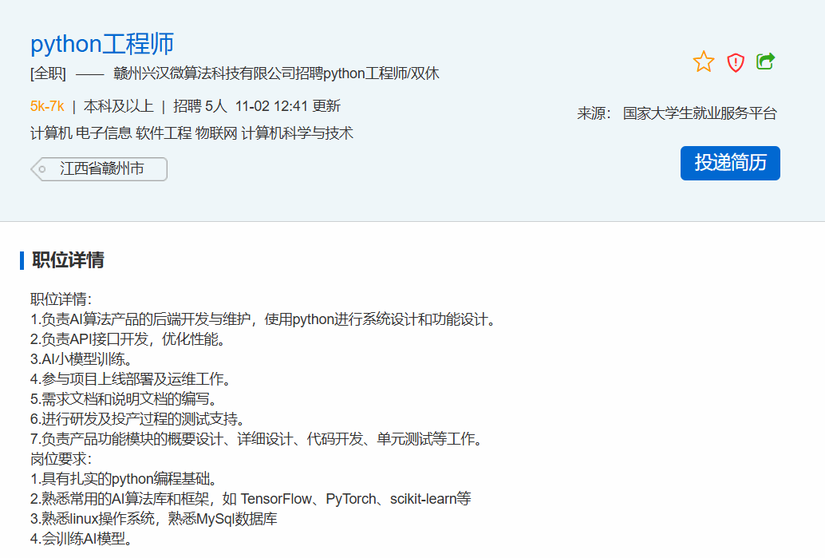Click the 招聘 5人 headcount text
Screen dimensions: 825x558
click(200, 106)
